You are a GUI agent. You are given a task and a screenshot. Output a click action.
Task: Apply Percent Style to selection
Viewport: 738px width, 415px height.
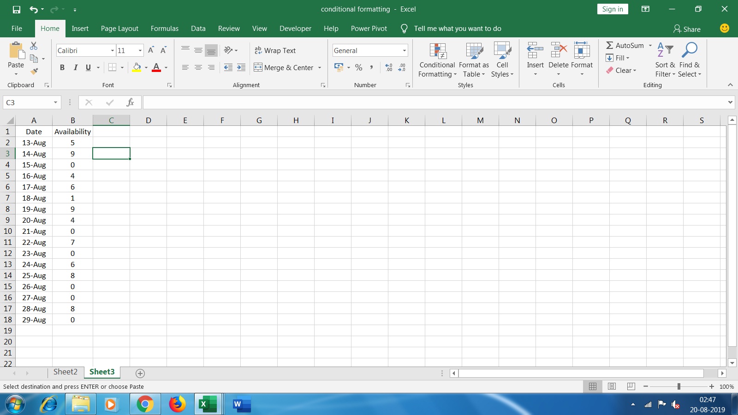click(359, 67)
